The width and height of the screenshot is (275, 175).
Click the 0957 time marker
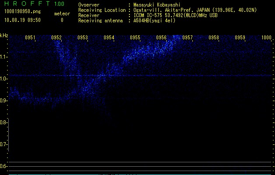pyautogui.click(x=187, y=37)
